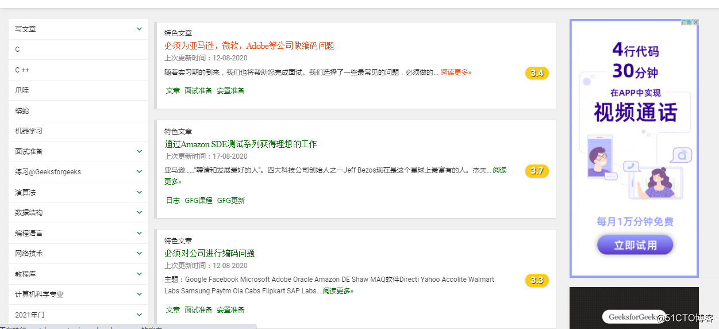Screen dimensions: 719x329
Task: Click the 每月1万分钟免费 ad text
Action: coord(635,222)
